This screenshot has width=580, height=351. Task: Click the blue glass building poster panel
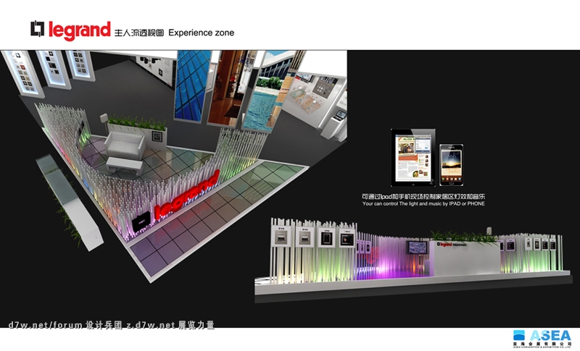(193, 85)
